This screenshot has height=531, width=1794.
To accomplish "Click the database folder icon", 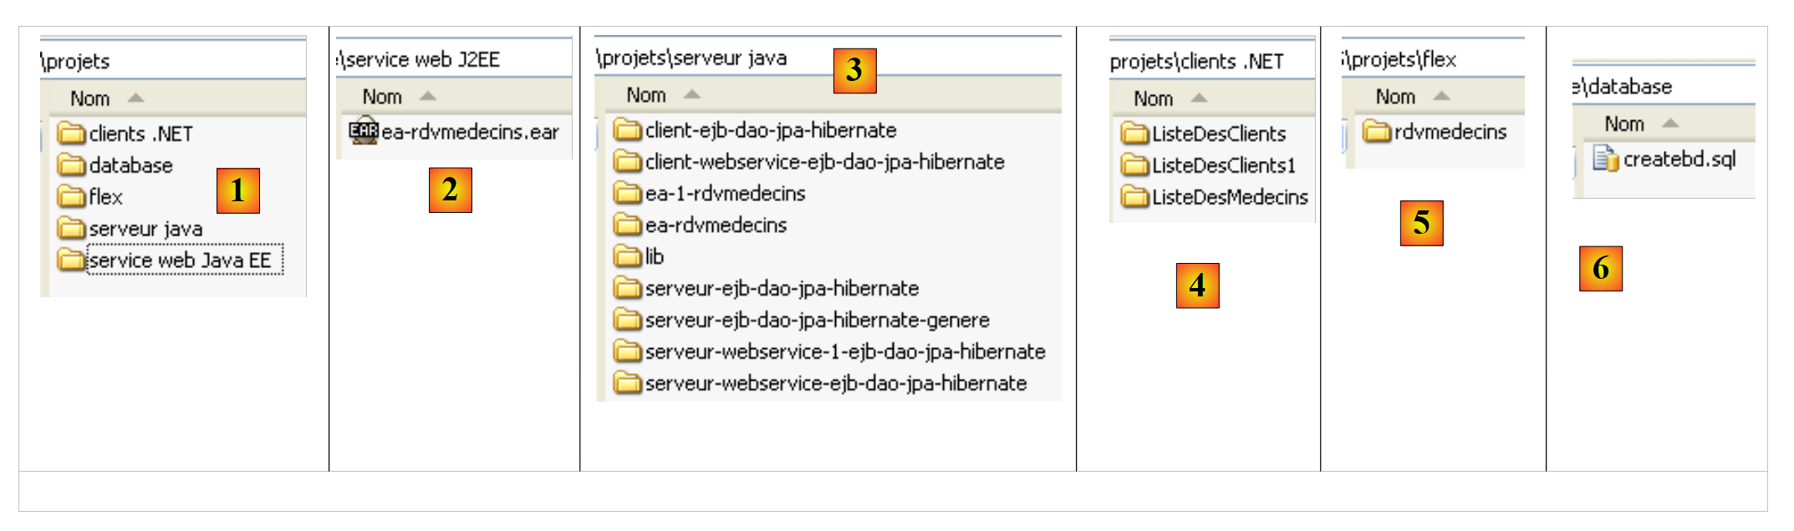I will [x=72, y=165].
